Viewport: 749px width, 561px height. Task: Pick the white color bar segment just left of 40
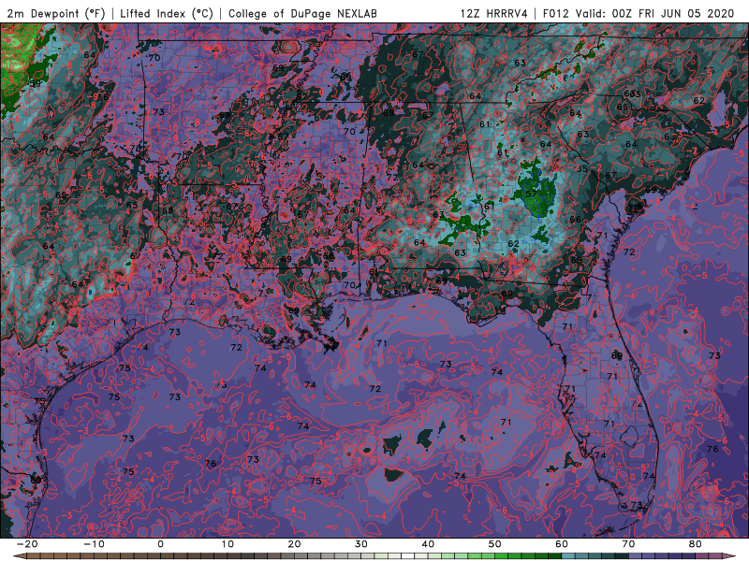[x=408, y=555]
